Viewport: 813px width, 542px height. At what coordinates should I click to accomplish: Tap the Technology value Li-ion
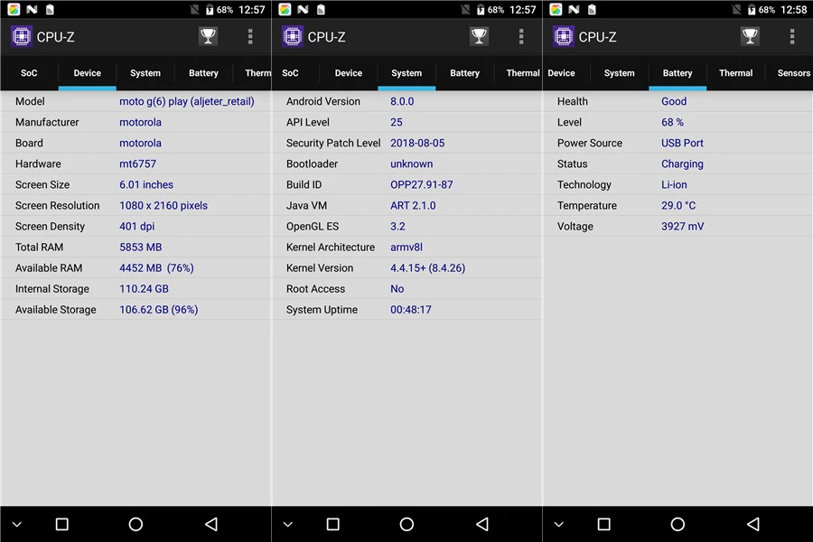point(674,184)
